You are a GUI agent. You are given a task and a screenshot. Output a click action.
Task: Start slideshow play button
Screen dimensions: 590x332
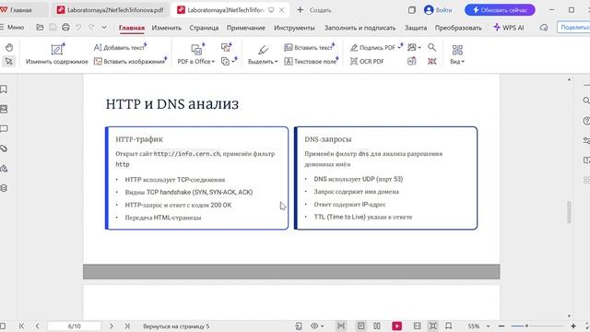coord(396,326)
